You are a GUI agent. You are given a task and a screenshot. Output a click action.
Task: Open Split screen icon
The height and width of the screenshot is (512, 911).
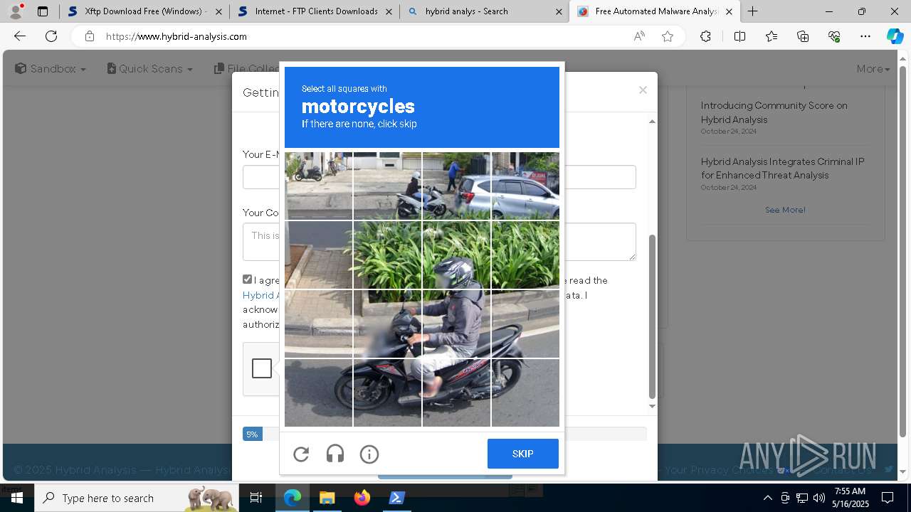pyautogui.click(x=739, y=36)
